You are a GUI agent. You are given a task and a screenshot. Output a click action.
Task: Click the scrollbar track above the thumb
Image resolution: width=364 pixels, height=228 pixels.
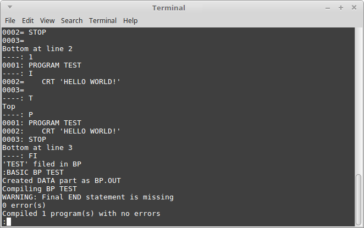coord(359,101)
